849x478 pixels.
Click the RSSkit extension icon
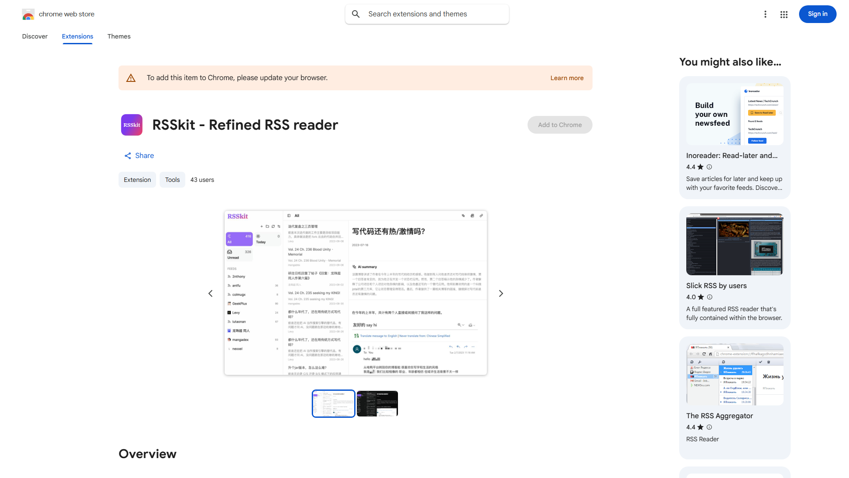pyautogui.click(x=131, y=125)
